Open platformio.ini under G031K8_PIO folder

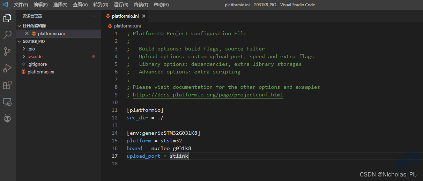(x=41, y=72)
